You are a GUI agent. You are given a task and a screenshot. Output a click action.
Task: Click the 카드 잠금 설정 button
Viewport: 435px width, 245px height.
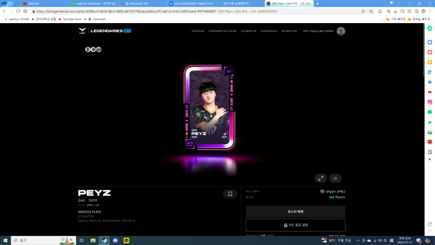(x=295, y=225)
